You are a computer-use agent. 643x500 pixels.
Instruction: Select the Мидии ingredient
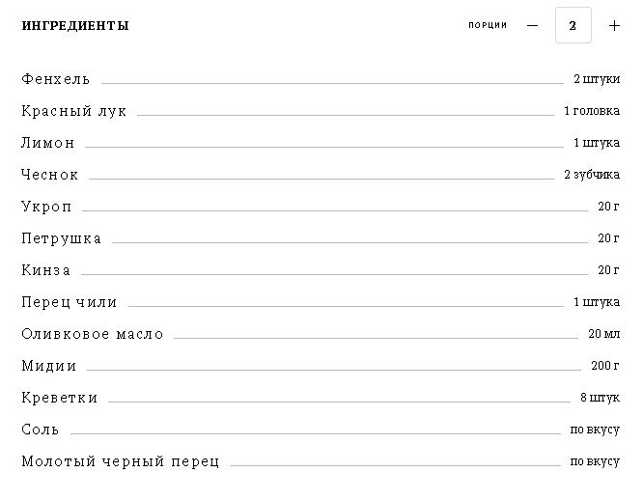49,366
